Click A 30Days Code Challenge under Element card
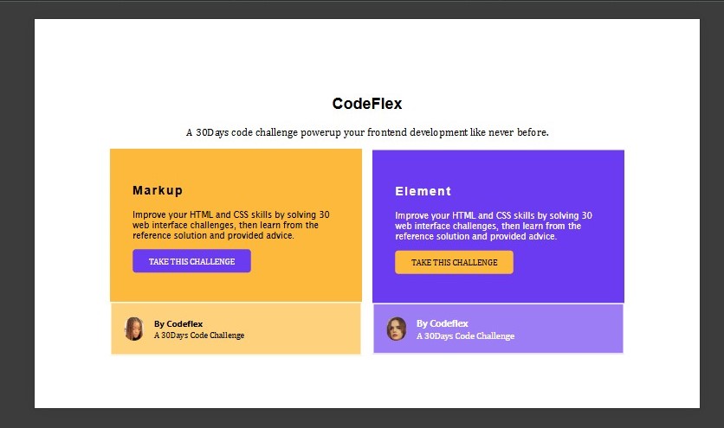724x428 pixels. pos(465,335)
